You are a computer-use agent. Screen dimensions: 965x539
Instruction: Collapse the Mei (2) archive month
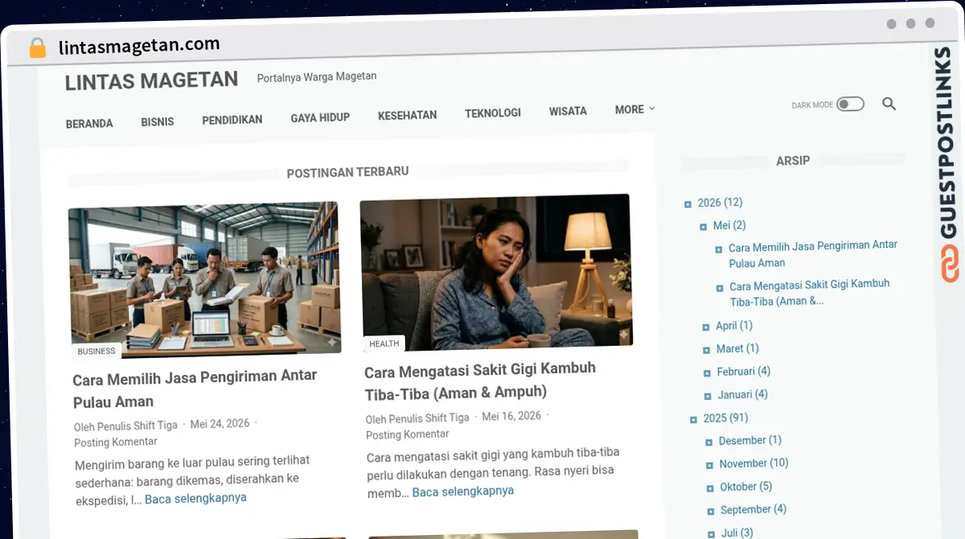tap(704, 227)
